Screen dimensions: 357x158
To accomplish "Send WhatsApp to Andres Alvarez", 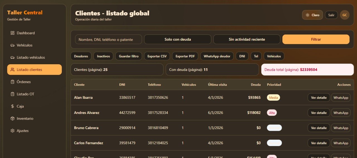I will tap(341, 113).
